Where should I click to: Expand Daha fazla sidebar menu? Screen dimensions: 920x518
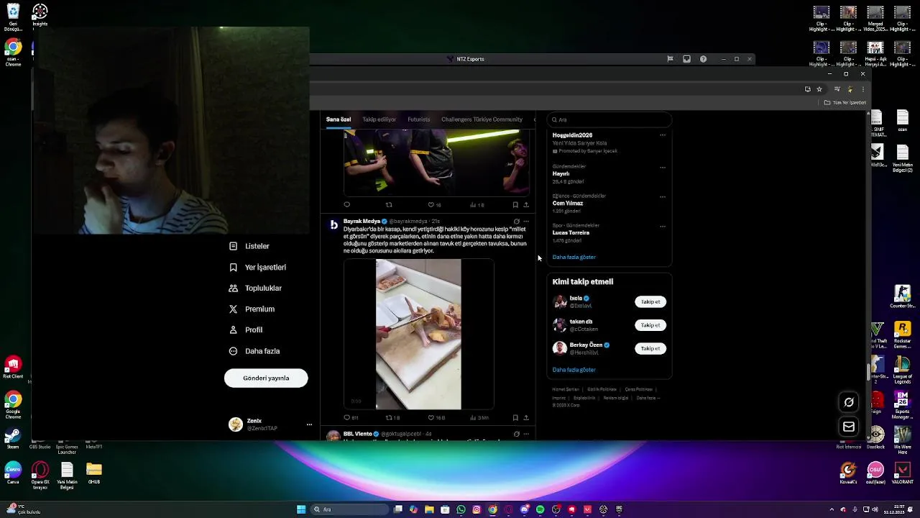pyautogui.click(x=254, y=351)
